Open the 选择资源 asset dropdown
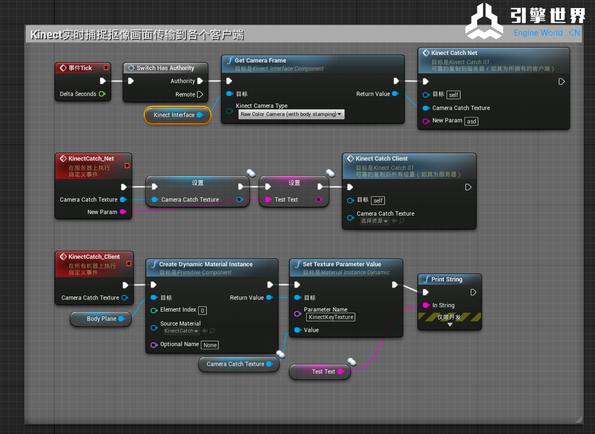 (x=375, y=221)
